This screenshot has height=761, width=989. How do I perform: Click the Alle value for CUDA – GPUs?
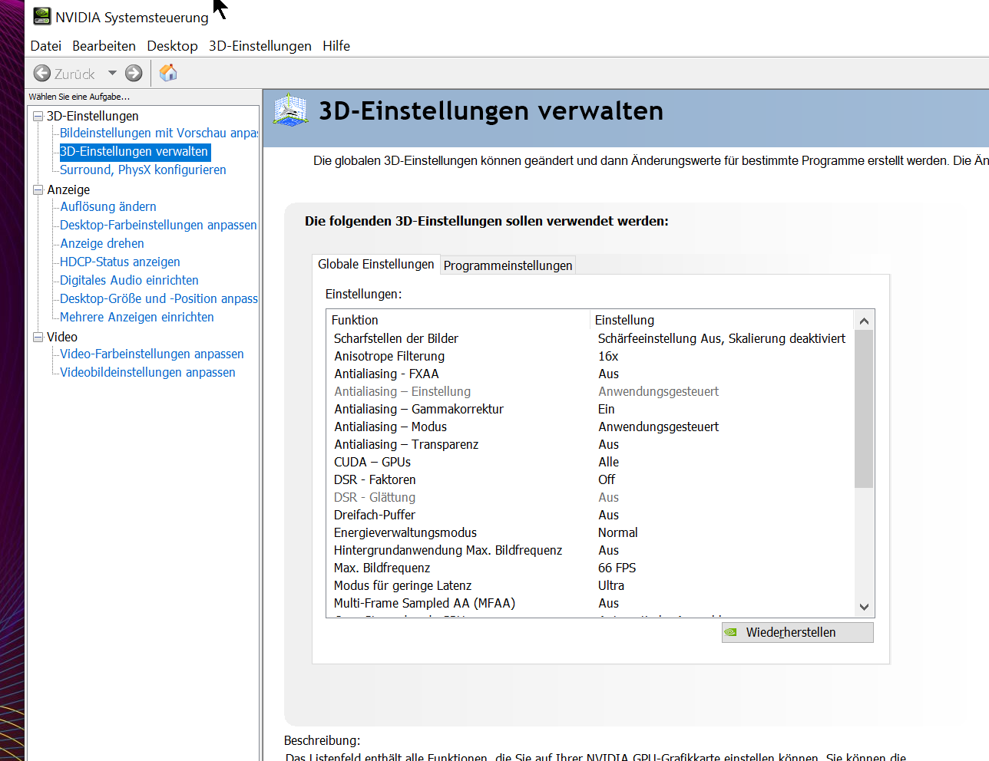(x=608, y=462)
